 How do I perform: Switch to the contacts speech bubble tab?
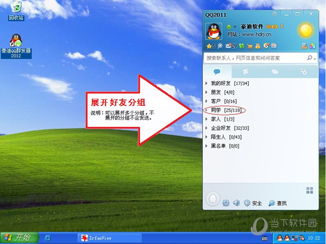point(217,72)
